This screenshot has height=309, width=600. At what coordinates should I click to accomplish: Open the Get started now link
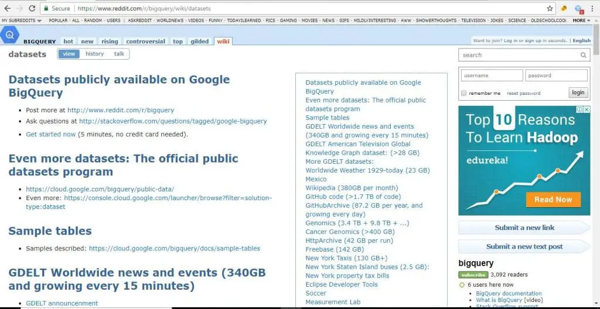pyautogui.click(x=51, y=134)
